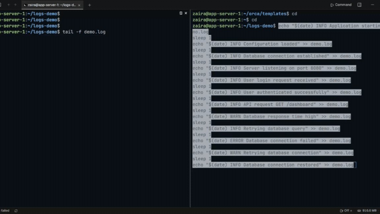Click the 'Database connection established' echo line

(x=277, y=56)
